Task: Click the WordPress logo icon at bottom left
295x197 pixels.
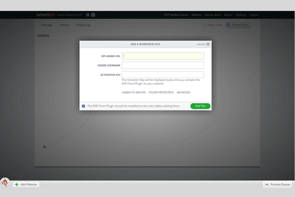Action: [5, 182]
